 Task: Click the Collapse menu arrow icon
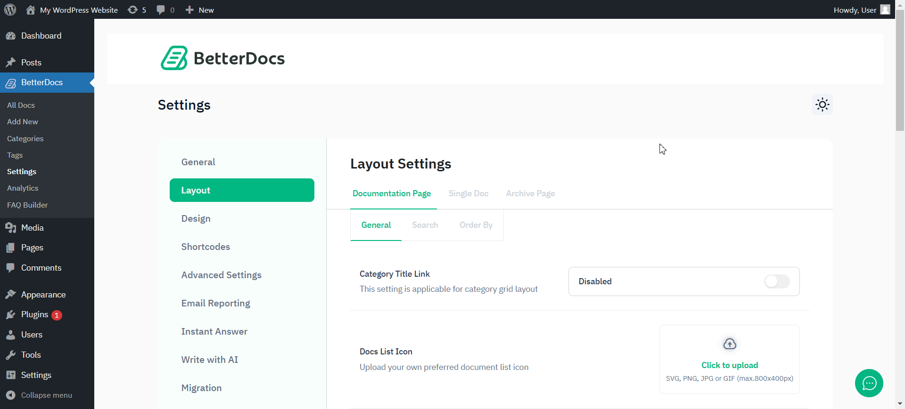pyautogui.click(x=11, y=395)
